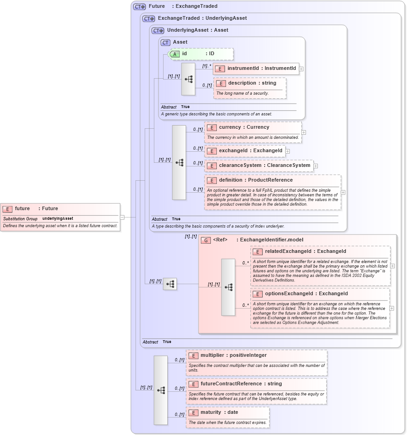Image resolution: width=407 pixels, height=435 pixels.
Task: Click the E icon on futureContractReference
Action: [193, 383]
